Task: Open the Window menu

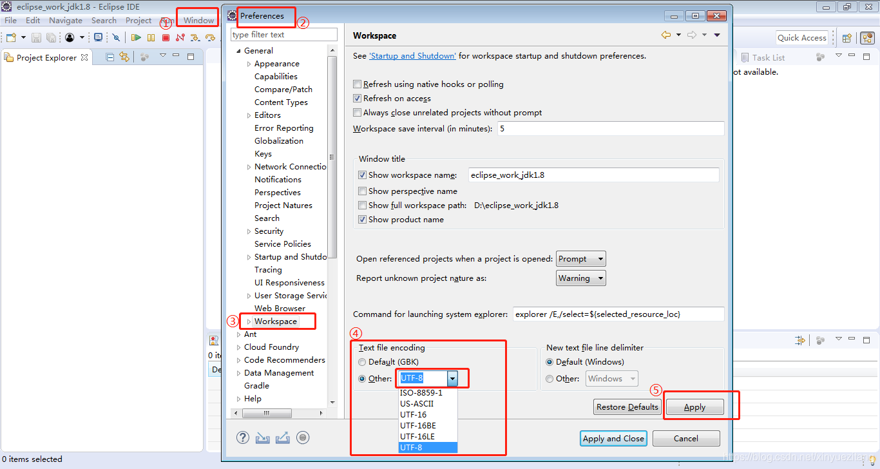Action: [x=198, y=20]
